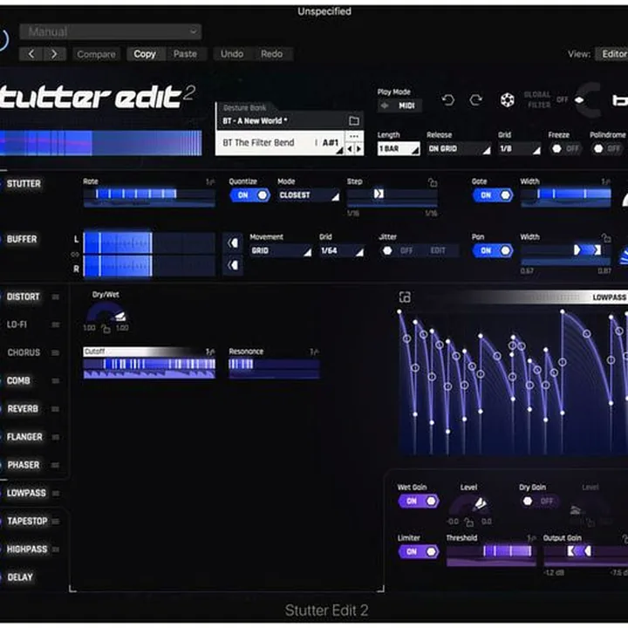The image size is (628, 628).
Task: Enable the Palindrome toggle
Action: click(x=607, y=148)
